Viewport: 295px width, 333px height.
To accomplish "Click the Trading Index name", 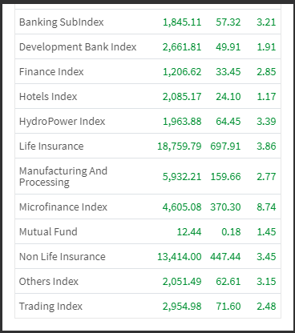I will 51,307.
